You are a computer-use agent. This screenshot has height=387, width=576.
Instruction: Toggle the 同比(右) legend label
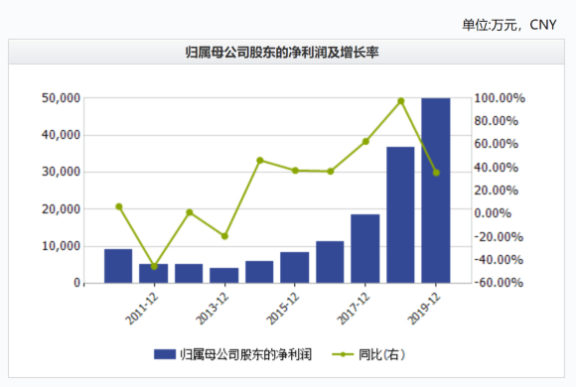381,354
